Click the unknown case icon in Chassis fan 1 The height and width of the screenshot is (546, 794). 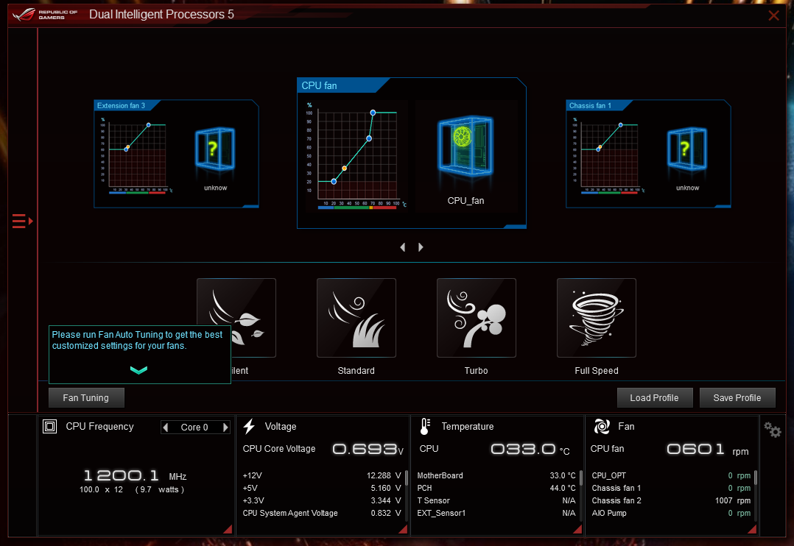[x=686, y=149]
